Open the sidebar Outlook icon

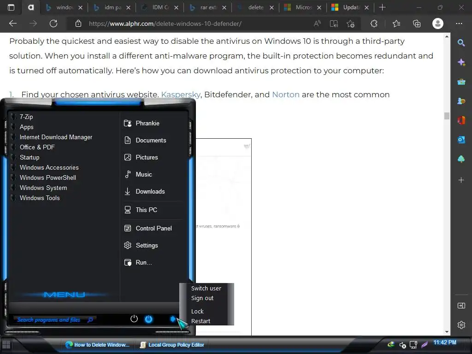[x=461, y=140]
